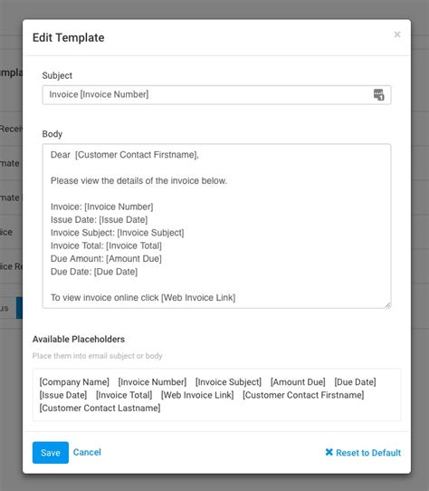Screen dimensions: 429x491
Task: Click the "Dear [Customer Contact Firstname]" body line
Action: tap(125, 155)
